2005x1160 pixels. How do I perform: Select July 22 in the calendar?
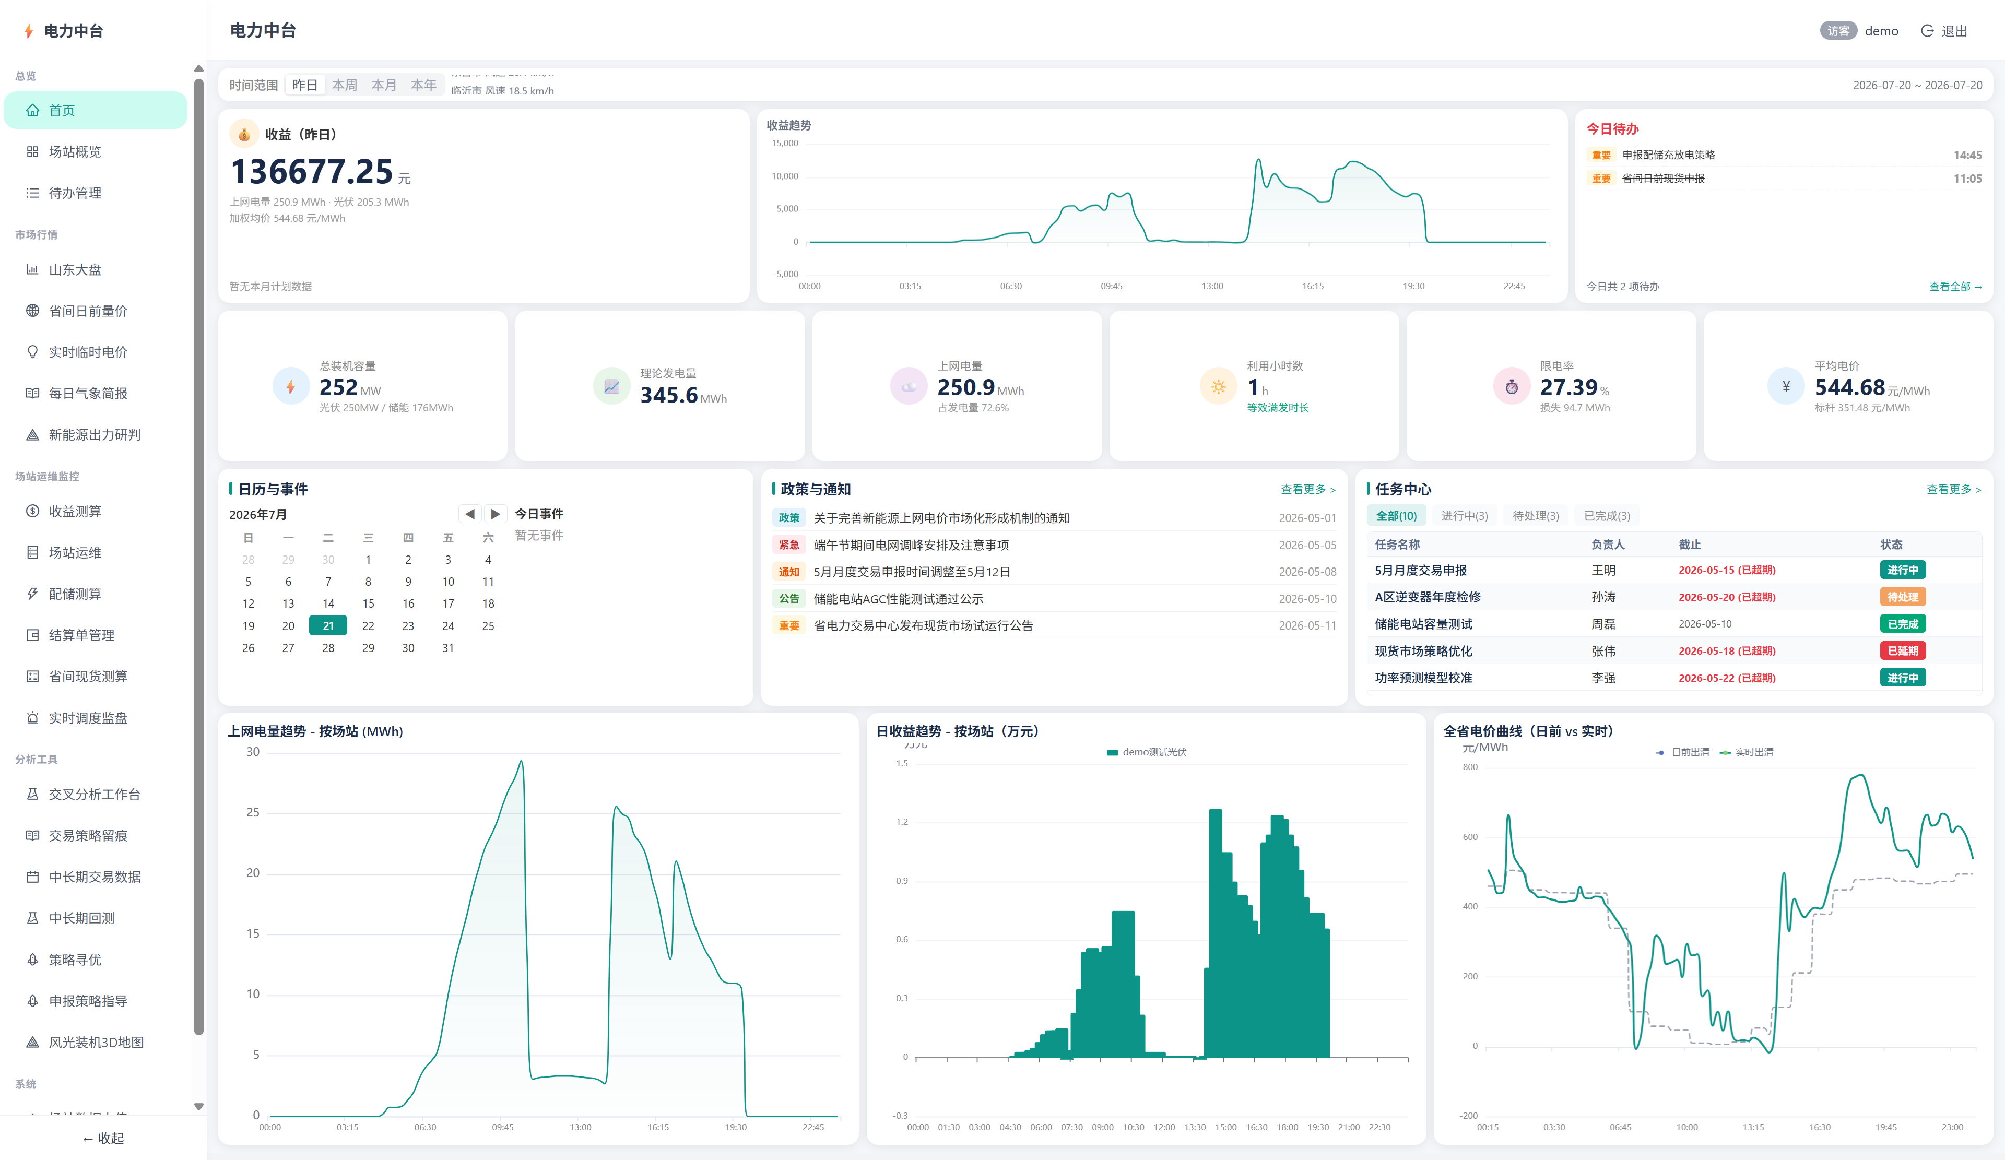pos(369,626)
